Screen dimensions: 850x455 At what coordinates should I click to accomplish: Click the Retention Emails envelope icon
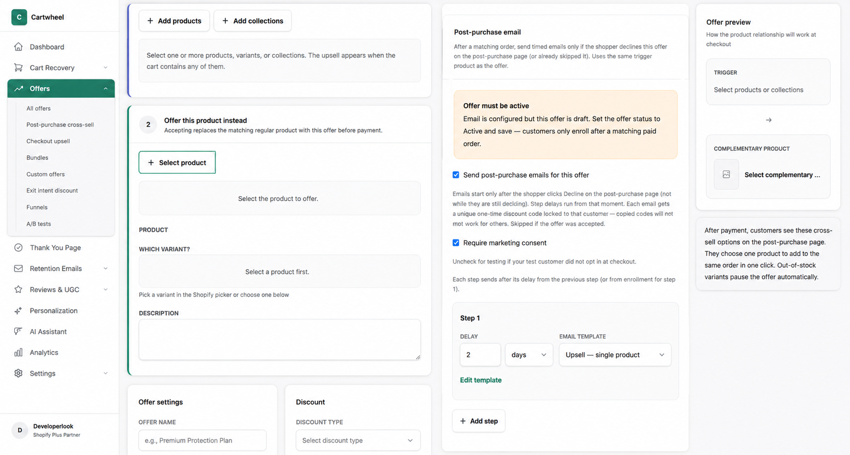coord(18,269)
